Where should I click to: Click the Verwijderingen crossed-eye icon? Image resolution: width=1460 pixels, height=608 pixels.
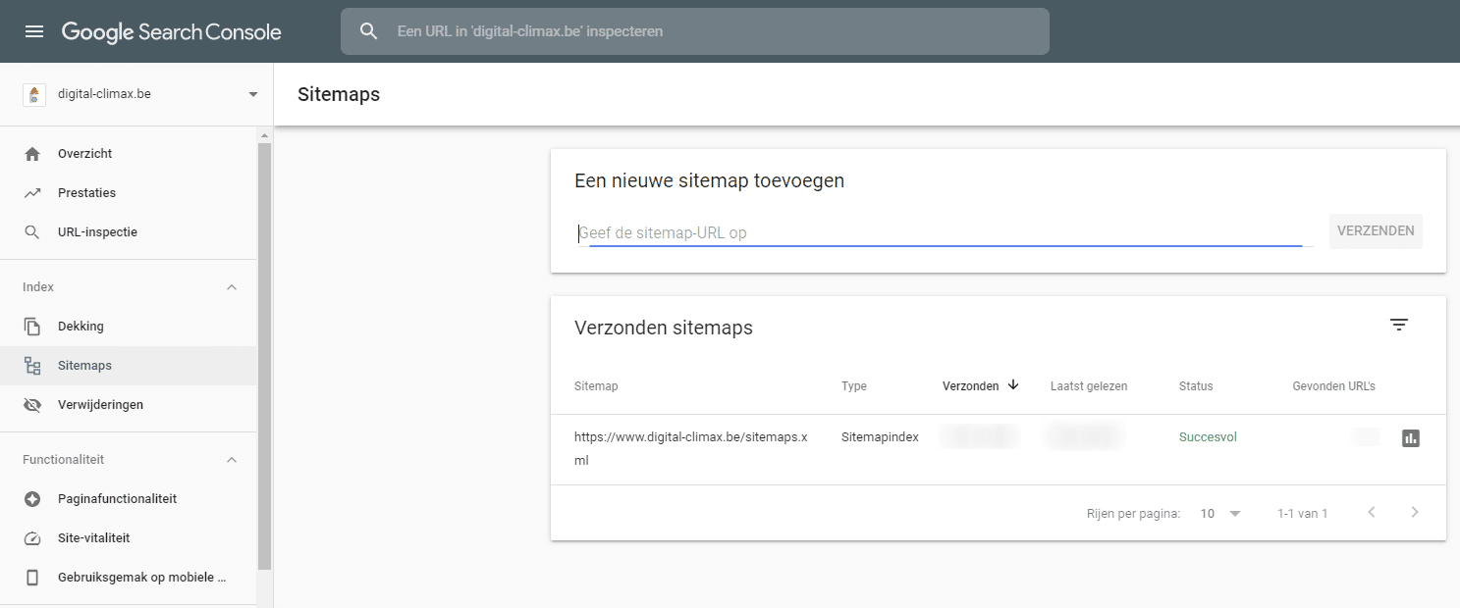pyautogui.click(x=32, y=405)
